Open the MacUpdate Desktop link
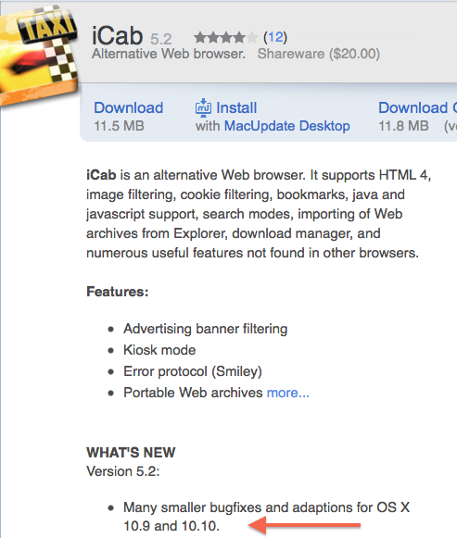The image size is (457, 538). [286, 126]
